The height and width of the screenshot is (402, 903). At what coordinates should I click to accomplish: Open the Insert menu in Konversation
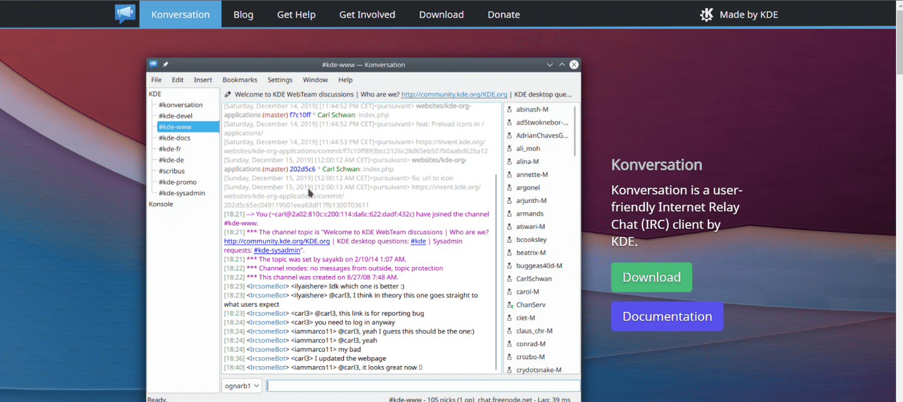coord(203,80)
